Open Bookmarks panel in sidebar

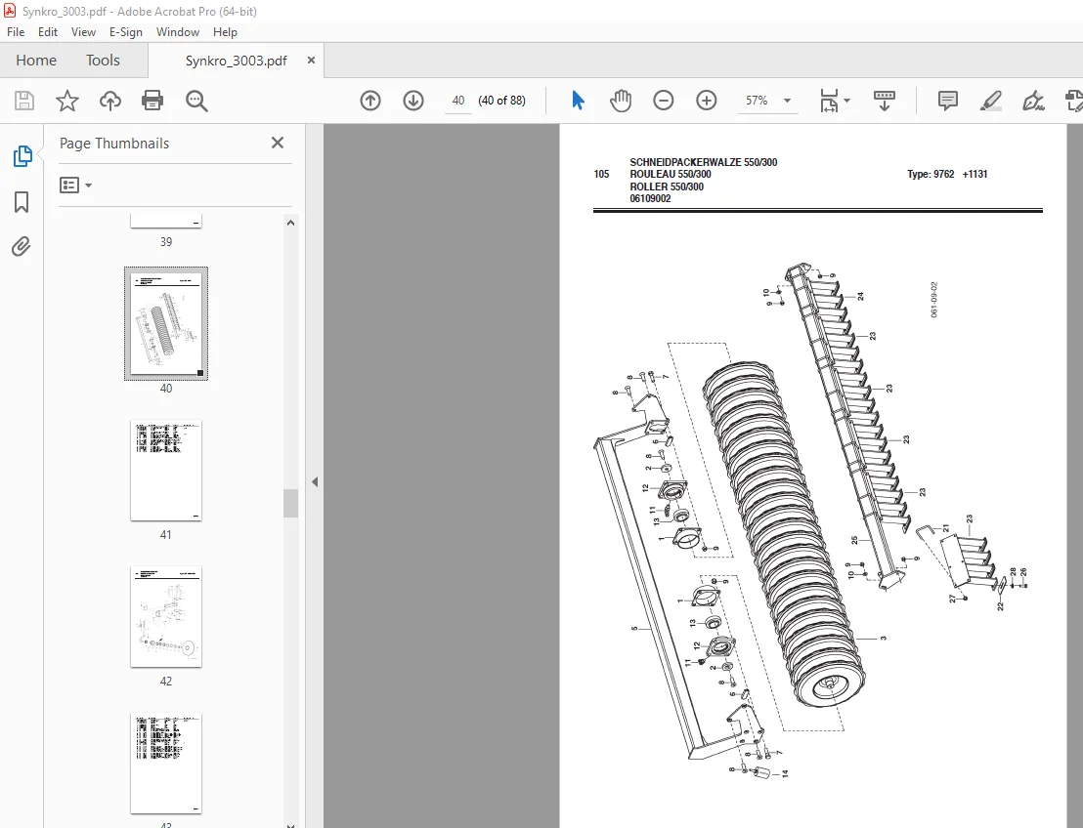(22, 202)
